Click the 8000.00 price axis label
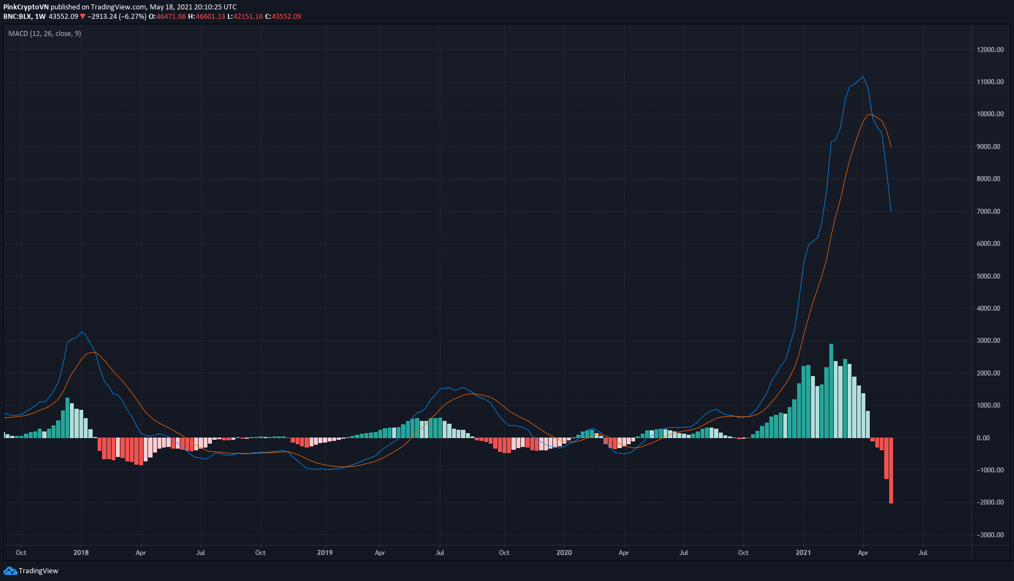This screenshot has width=1014, height=581. (x=988, y=179)
